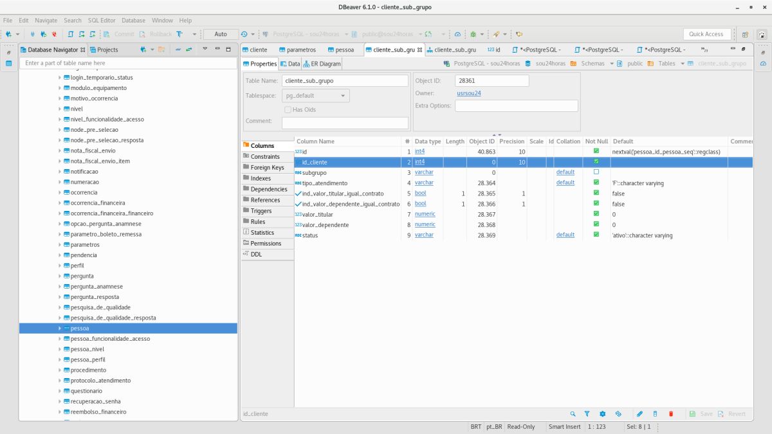Click the Auto commit mode button
Image resolution: width=772 pixels, height=434 pixels.
coord(221,34)
